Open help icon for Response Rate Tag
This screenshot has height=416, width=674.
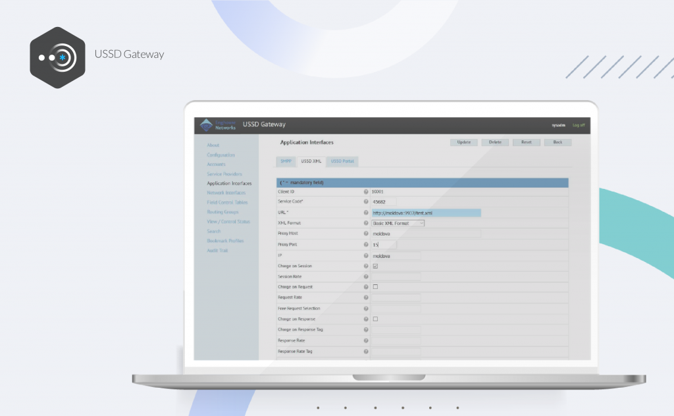pyautogui.click(x=366, y=351)
